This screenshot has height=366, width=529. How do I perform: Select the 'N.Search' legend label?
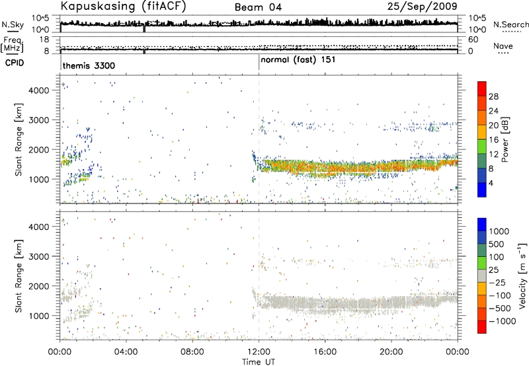[510, 24]
